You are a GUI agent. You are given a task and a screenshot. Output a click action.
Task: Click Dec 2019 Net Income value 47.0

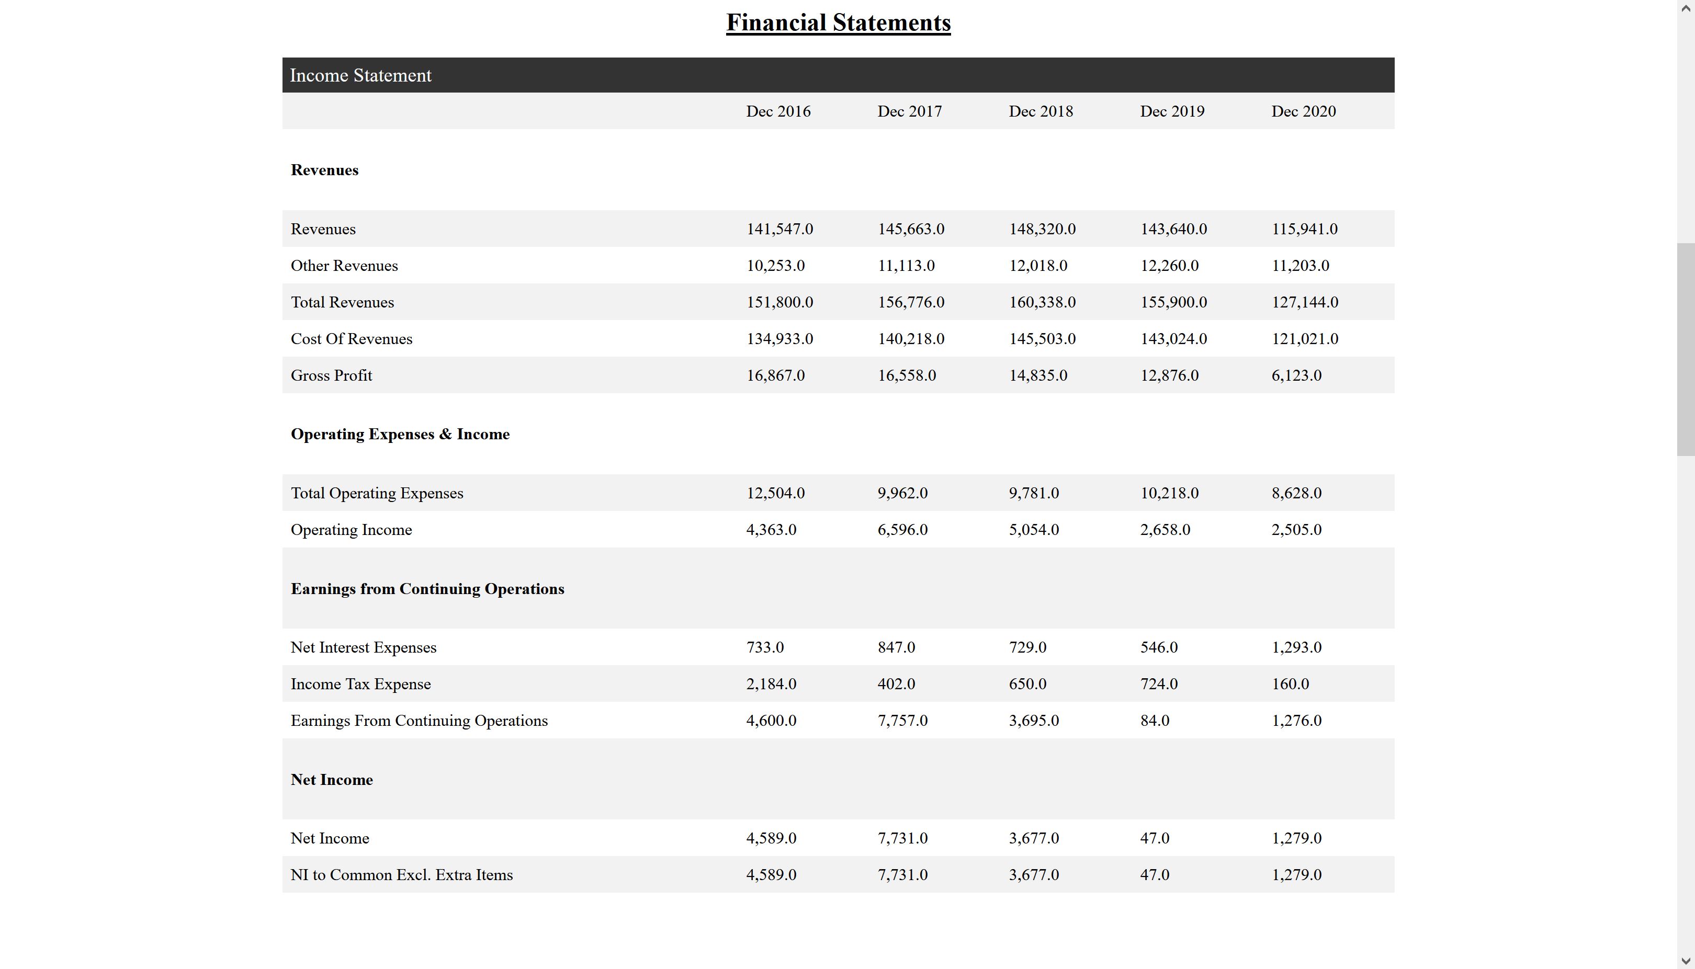point(1154,838)
